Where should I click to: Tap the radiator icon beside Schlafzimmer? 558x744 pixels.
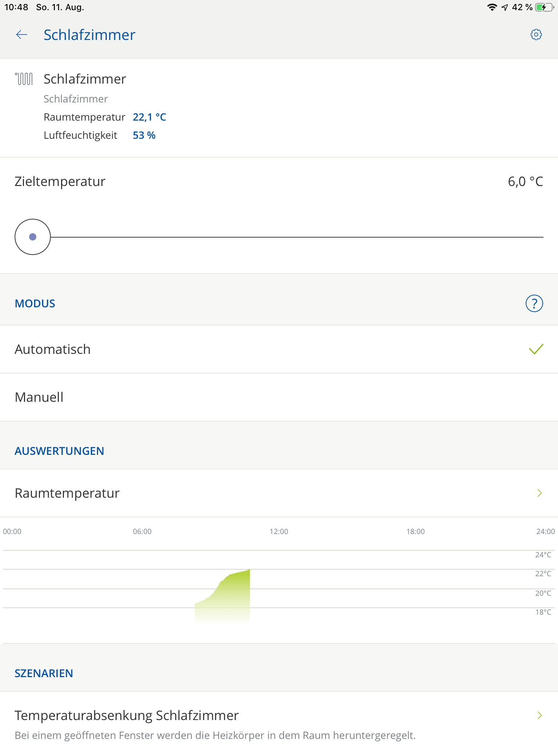[24, 79]
